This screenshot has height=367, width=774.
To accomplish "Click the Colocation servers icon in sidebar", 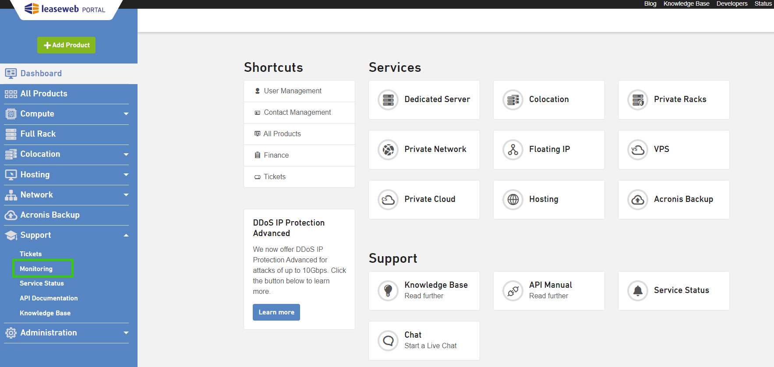I will [11, 154].
